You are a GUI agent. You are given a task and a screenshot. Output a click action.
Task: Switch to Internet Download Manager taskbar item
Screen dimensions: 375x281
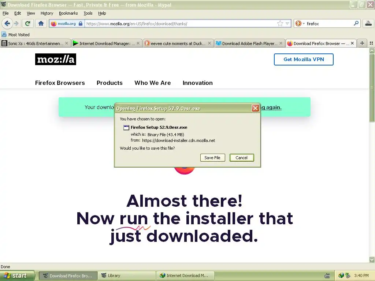(185, 276)
